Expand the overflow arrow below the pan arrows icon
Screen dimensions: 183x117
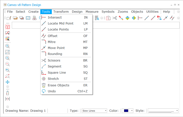tap(8, 87)
